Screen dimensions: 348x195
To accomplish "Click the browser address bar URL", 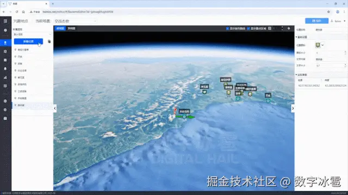I will coord(78,12).
